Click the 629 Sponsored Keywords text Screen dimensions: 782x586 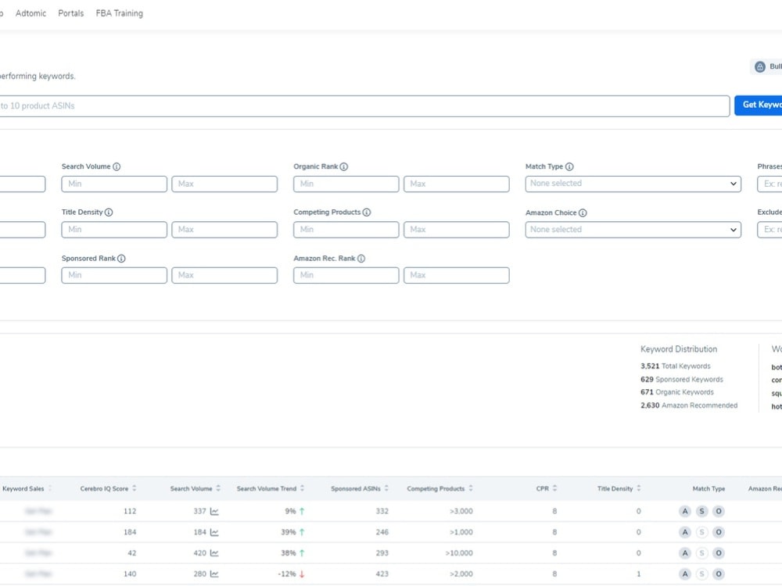(x=682, y=380)
